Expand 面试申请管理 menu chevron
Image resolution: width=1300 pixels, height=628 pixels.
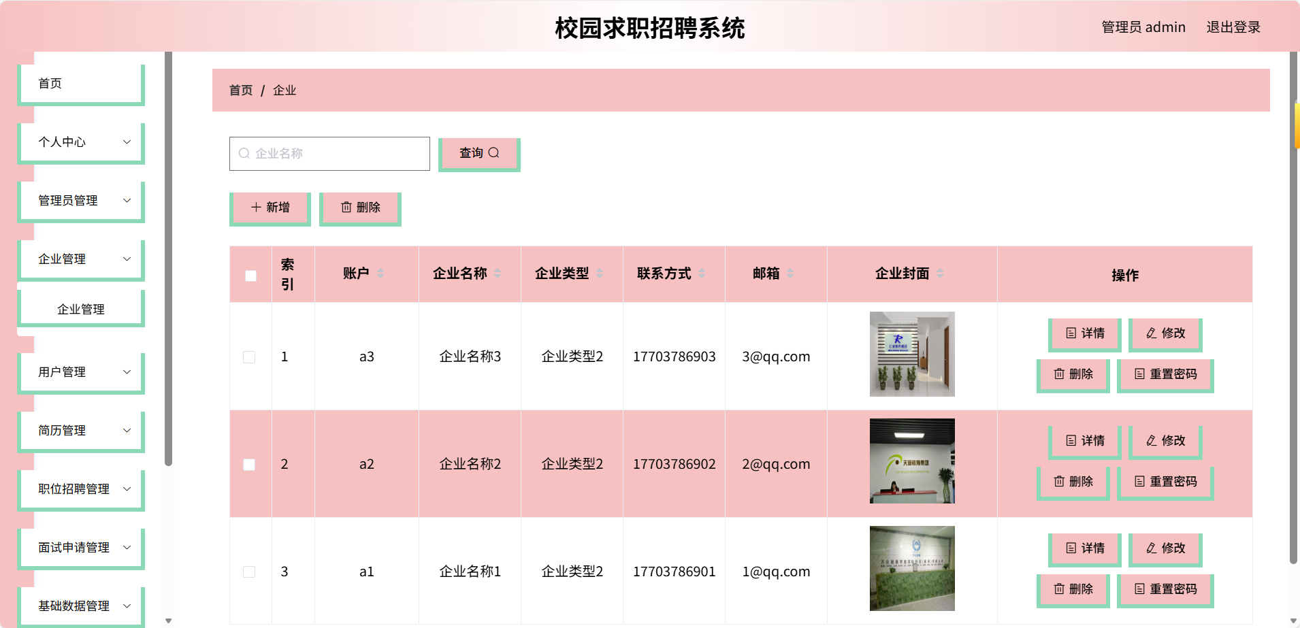coord(127,548)
